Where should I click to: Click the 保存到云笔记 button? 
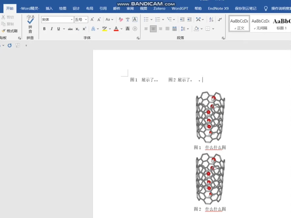coord(245,8)
